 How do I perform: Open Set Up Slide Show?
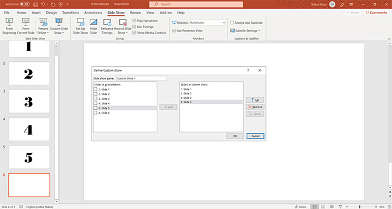80,27
